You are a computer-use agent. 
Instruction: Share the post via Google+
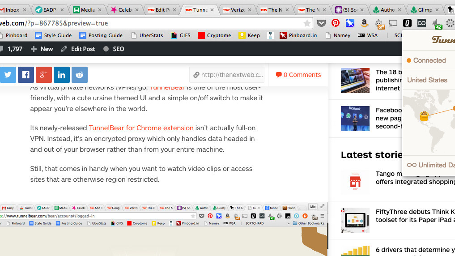click(44, 75)
